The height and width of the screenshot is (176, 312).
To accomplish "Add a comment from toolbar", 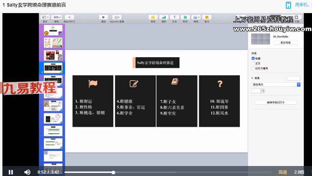I will (207, 17).
